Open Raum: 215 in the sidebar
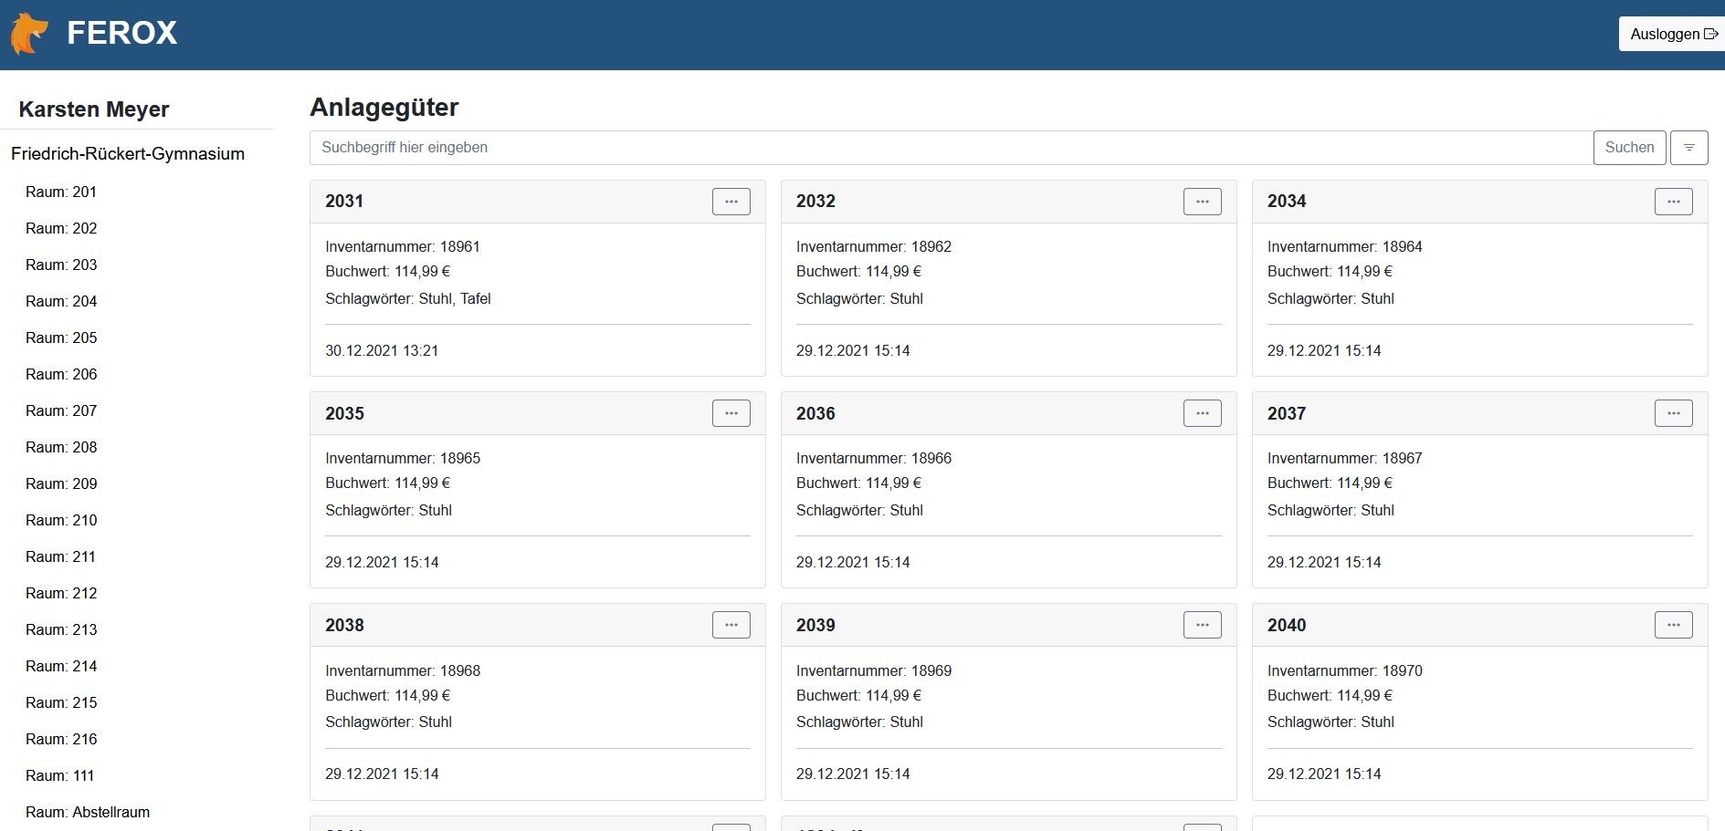Viewport: 1725px width, 831px height. [61, 702]
